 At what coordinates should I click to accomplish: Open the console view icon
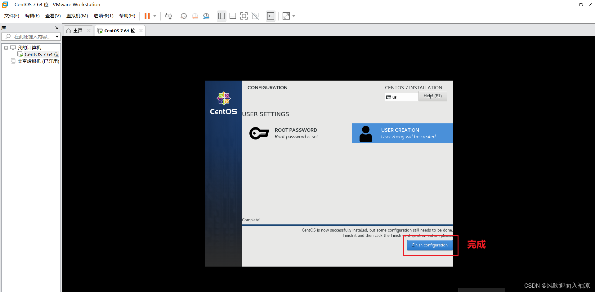point(271,16)
